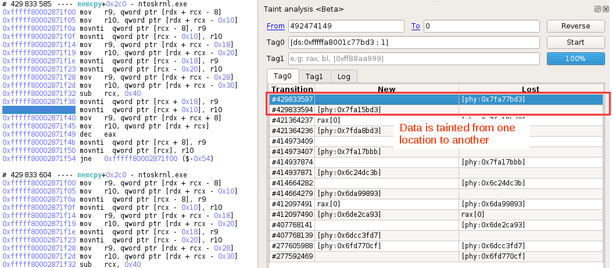
Task: Click the 100% progress bar
Action: click(575, 59)
